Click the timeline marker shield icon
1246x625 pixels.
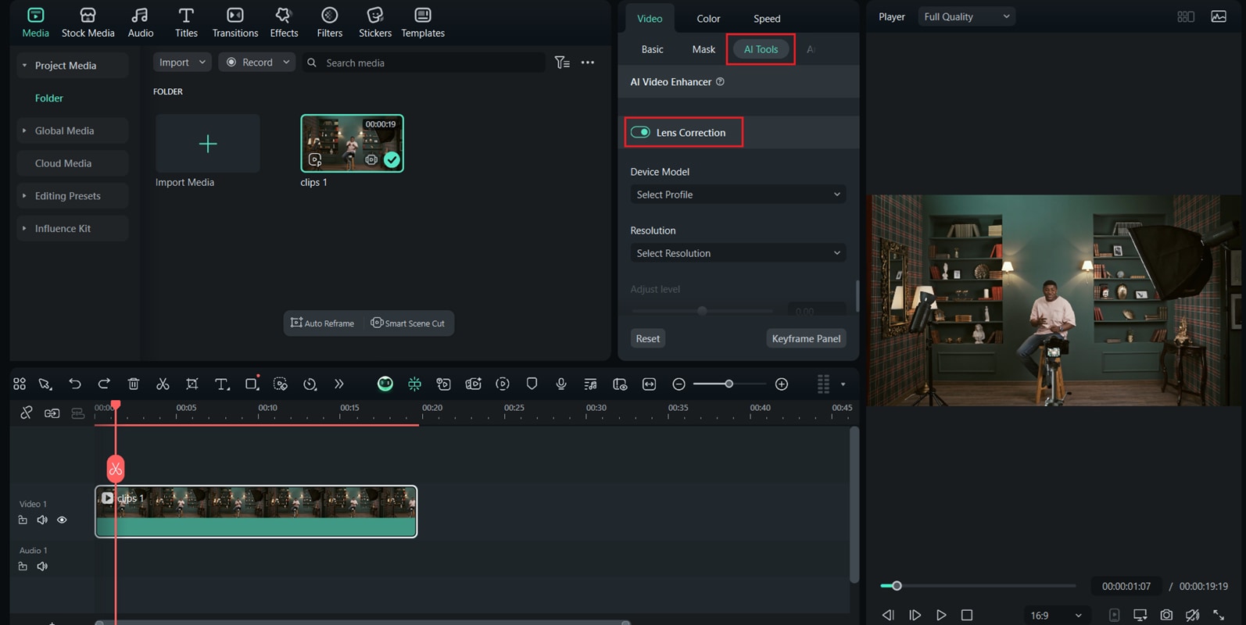point(532,384)
